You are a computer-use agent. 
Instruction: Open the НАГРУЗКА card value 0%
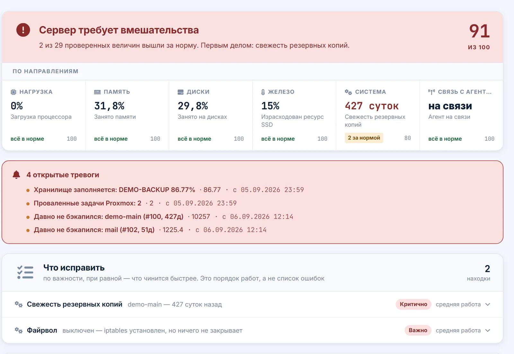pos(17,106)
